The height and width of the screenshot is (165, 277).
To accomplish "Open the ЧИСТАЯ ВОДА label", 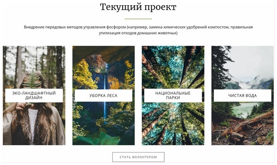I will tap(243, 96).
